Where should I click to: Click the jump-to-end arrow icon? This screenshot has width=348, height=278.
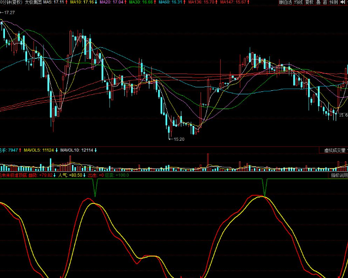click(x=343, y=2)
